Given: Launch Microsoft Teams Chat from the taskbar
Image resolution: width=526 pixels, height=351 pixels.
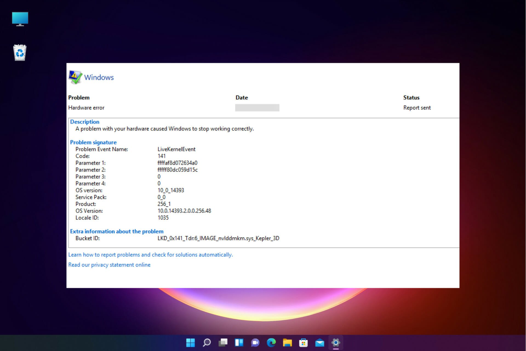Looking at the screenshot, I should (255, 343).
